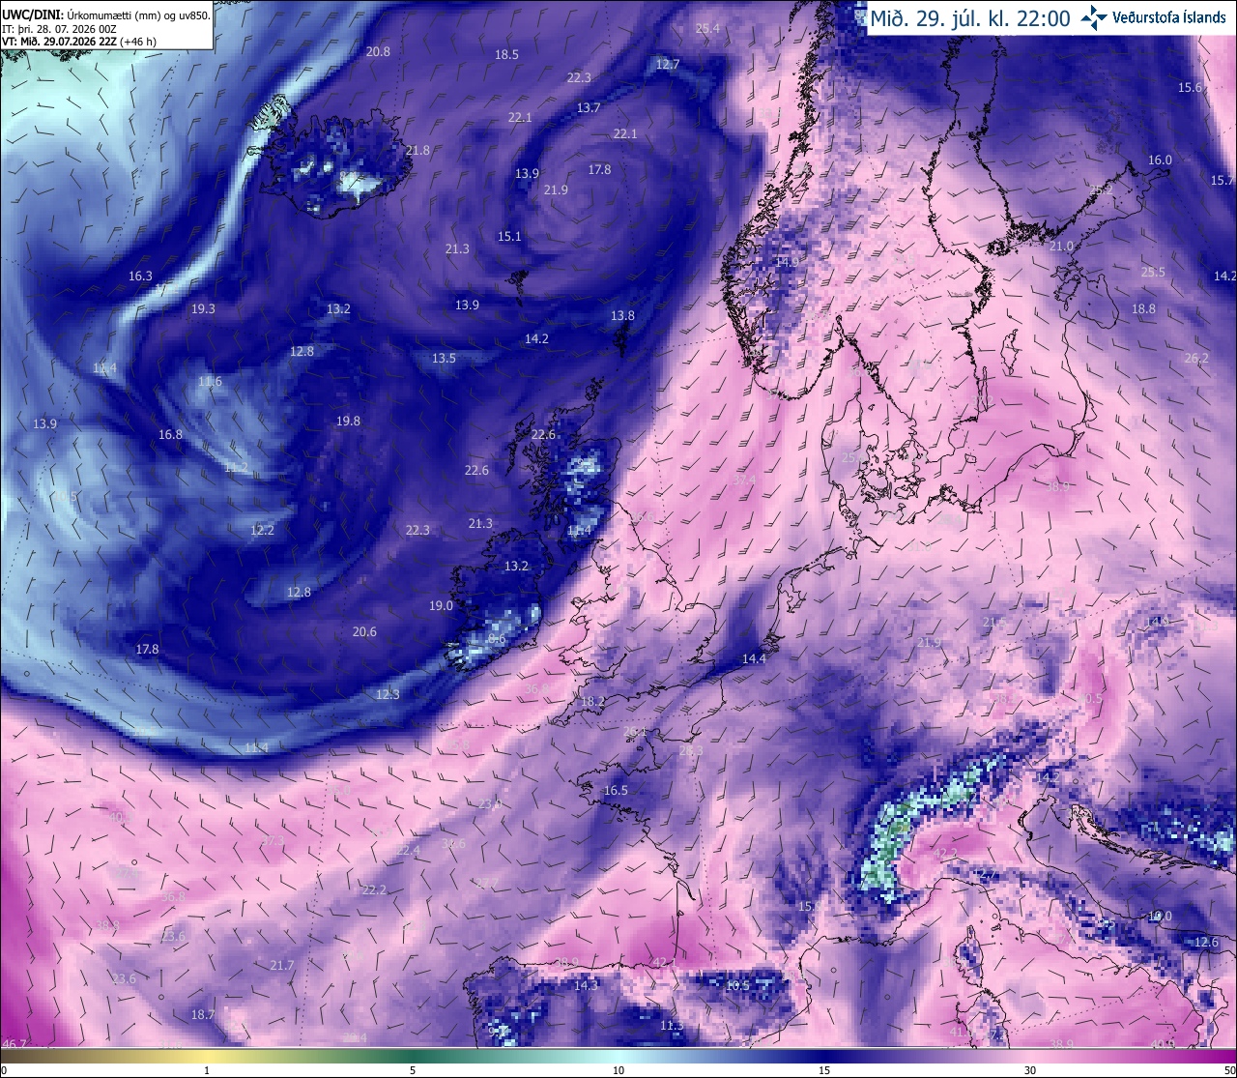This screenshot has height=1078, width=1237.
Task: Select the 20.6 value southwest of Ireland
Action: pos(364,631)
